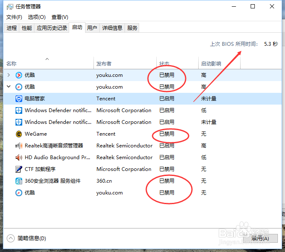Click the HD Audio Background Process speaker icon
This screenshot has width=285, height=252.
[x=19, y=157]
